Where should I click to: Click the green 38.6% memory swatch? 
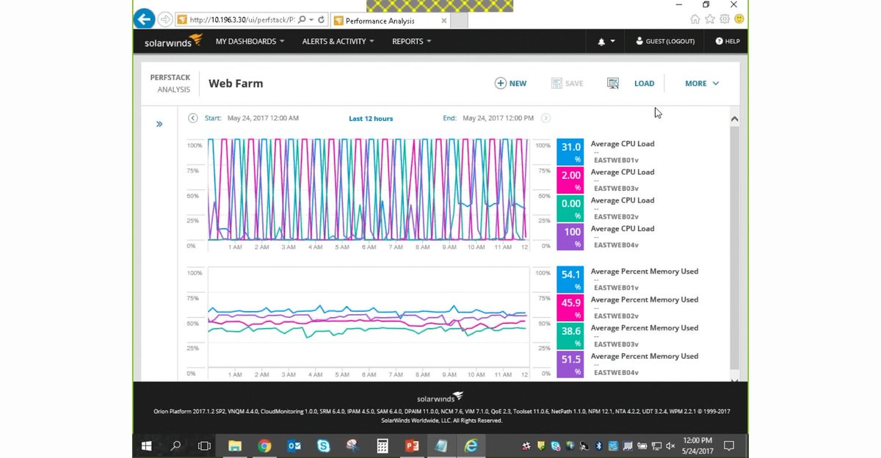(570, 336)
